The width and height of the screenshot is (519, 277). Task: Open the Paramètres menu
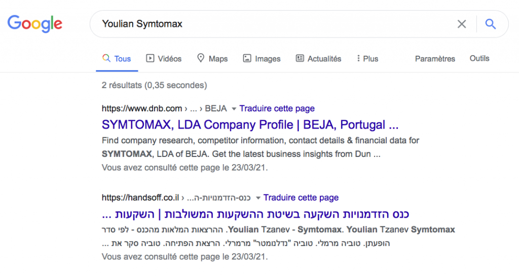435,59
